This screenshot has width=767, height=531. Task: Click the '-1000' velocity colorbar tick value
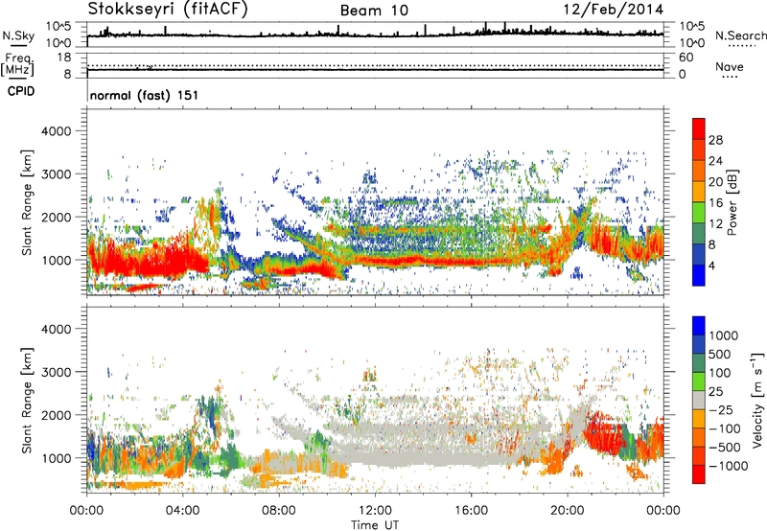tap(728, 466)
